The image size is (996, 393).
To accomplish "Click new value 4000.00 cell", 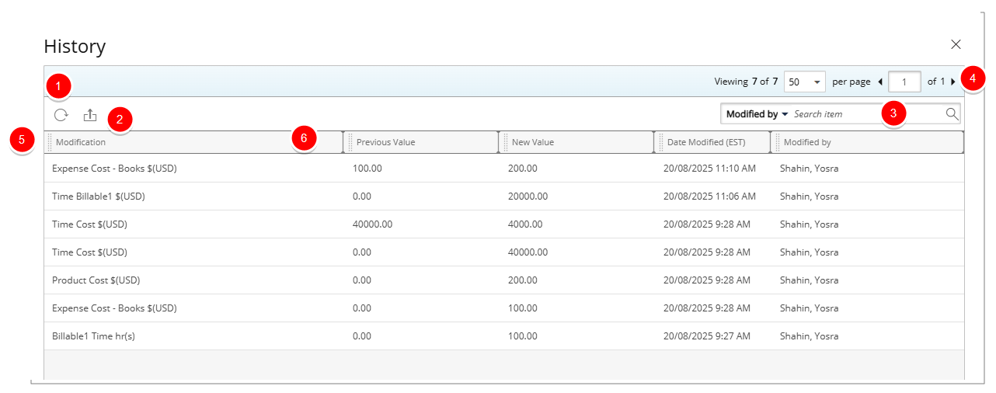I will [x=525, y=224].
